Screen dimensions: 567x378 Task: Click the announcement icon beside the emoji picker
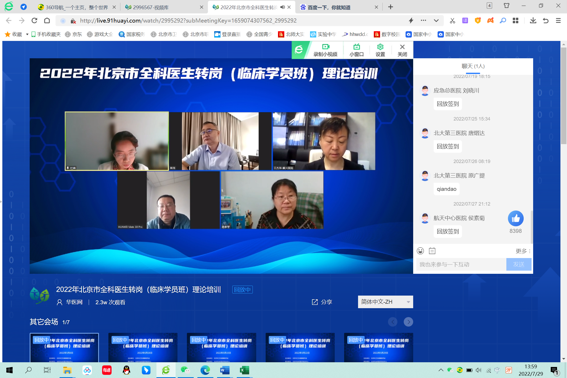(432, 251)
